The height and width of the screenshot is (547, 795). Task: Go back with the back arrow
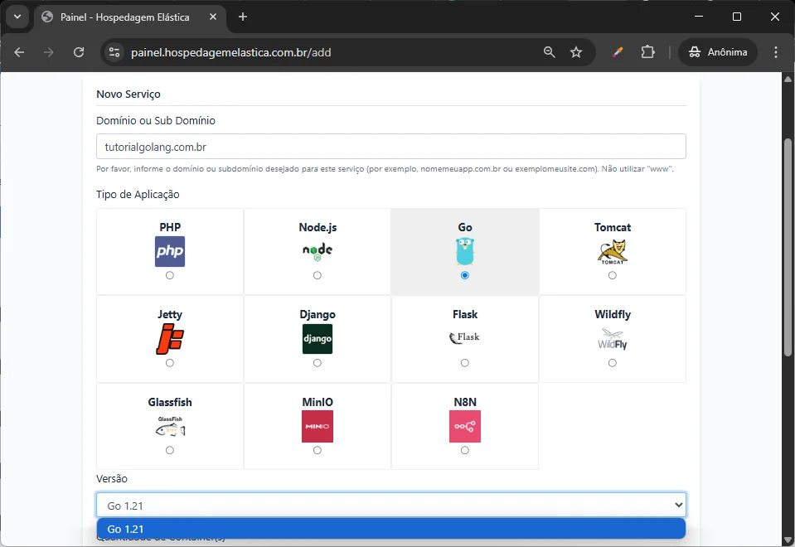click(x=19, y=52)
